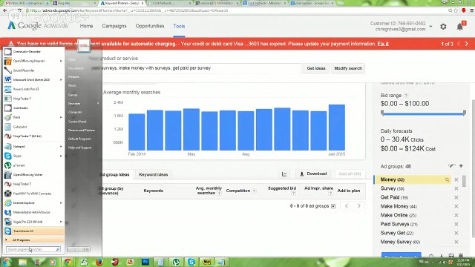This screenshot has height=267, width=475.
Task: Open the notifications bell icon
Action: pos(460,27)
